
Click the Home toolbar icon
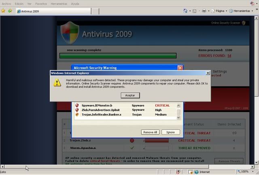[185, 11]
